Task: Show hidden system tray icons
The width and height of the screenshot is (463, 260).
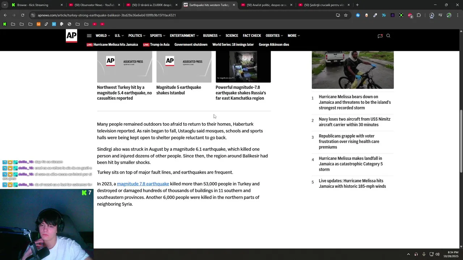Action: 408,254
